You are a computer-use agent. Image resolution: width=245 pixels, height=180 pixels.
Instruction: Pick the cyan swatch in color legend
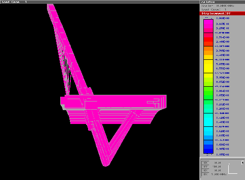point(208,120)
